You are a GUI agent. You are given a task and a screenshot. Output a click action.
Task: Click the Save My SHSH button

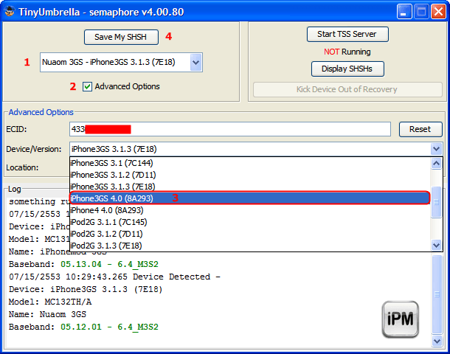coord(121,37)
